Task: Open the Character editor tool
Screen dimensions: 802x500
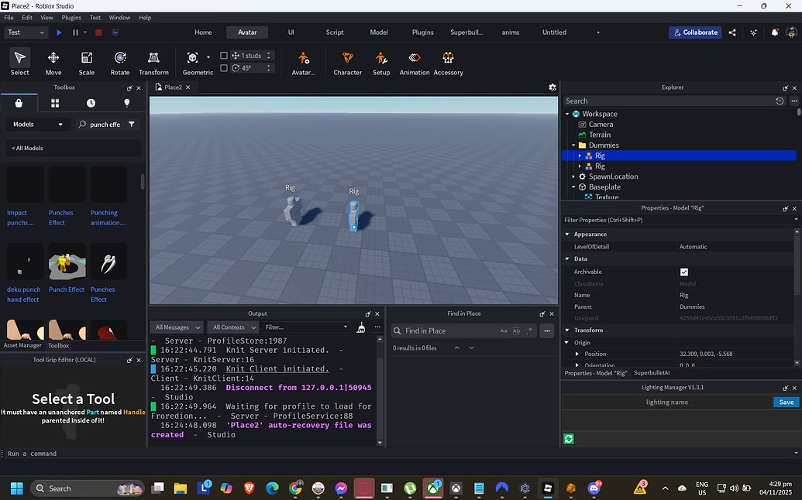Action: click(x=347, y=62)
